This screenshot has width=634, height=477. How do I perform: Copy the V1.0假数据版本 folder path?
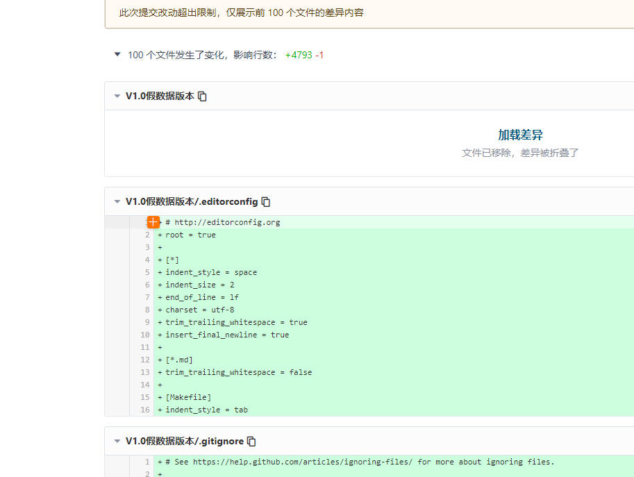coord(202,97)
